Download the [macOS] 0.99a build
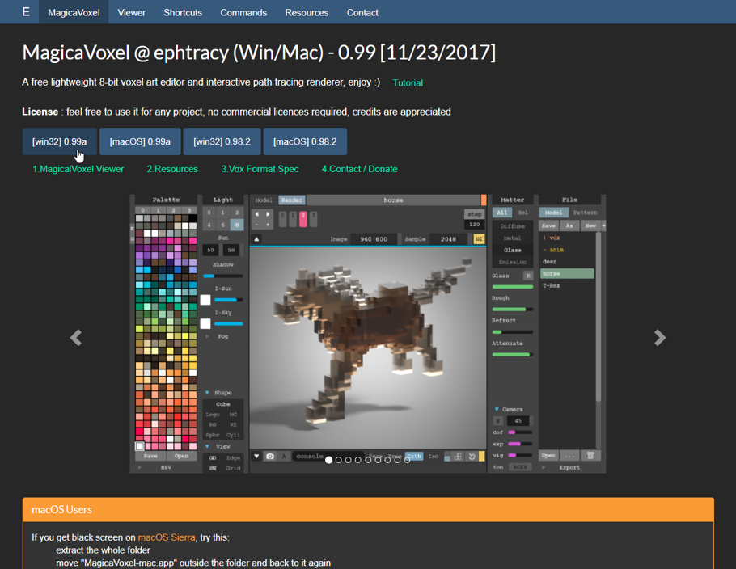The image size is (736, 569). [x=140, y=141]
